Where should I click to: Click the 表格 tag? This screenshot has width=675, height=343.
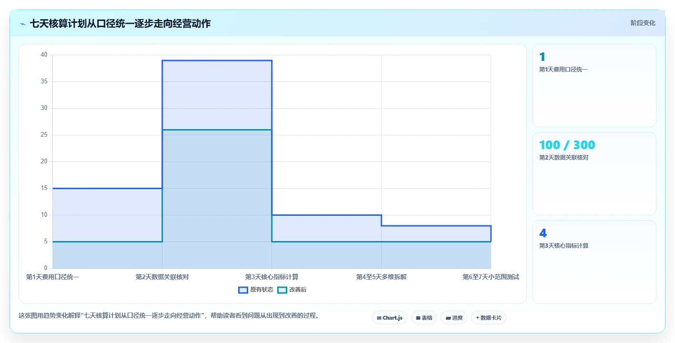[x=424, y=318]
